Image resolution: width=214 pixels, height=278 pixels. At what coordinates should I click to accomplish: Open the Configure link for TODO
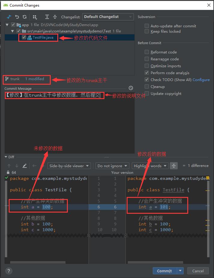pos(201,80)
